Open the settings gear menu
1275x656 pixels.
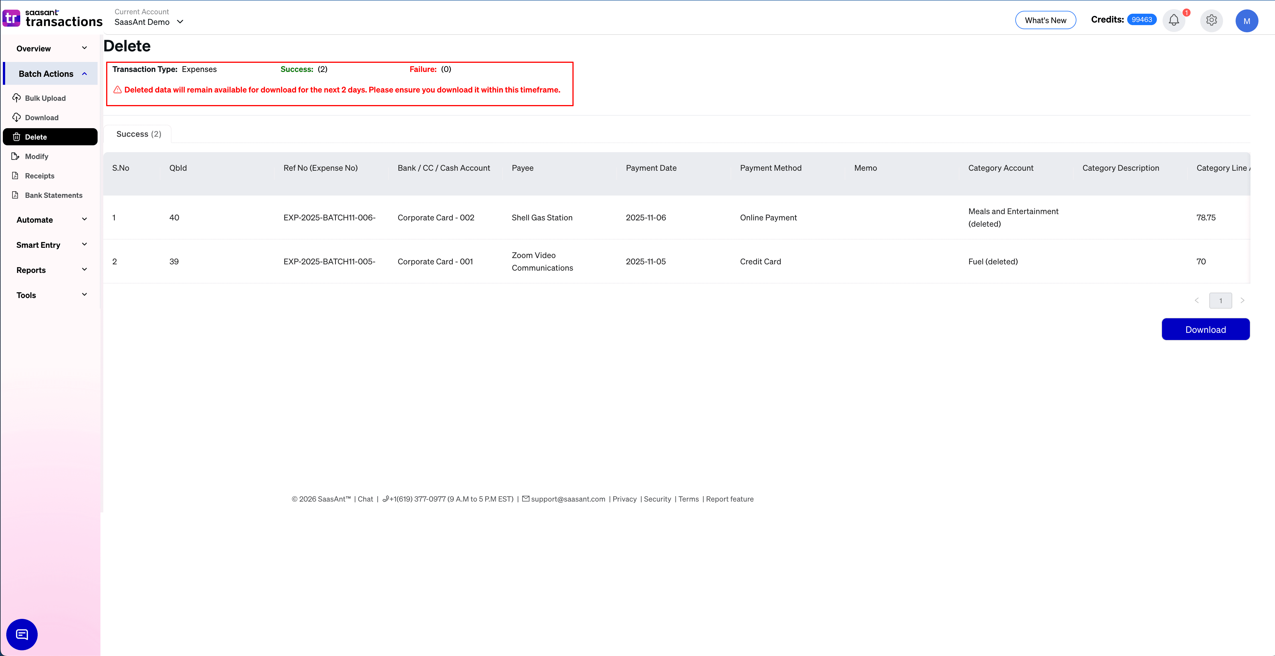click(1211, 20)
